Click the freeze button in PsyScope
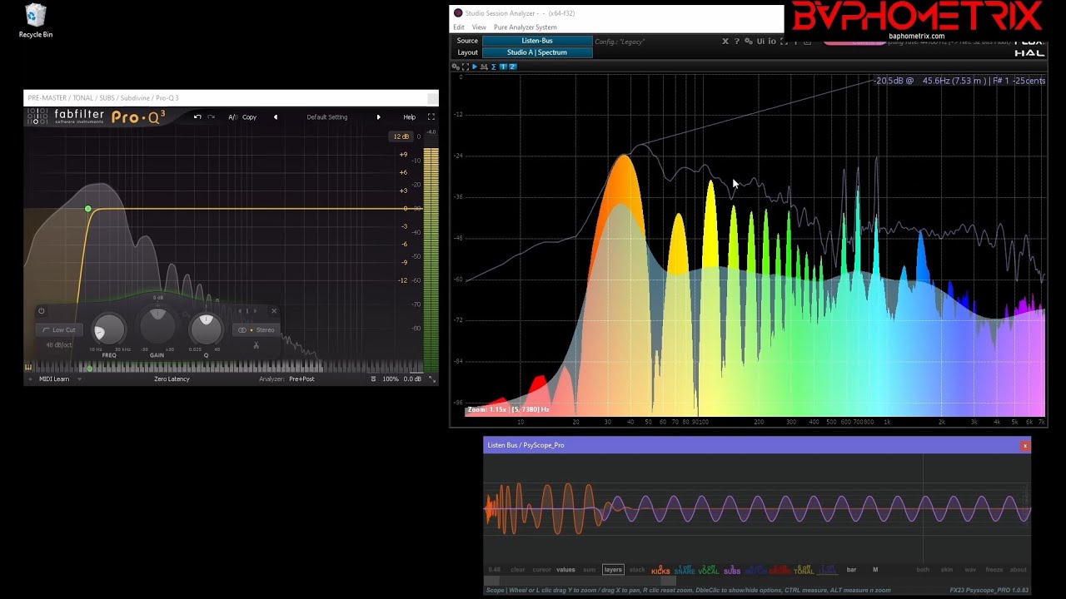Screen dimensions: 1066x599 point(994,570)
